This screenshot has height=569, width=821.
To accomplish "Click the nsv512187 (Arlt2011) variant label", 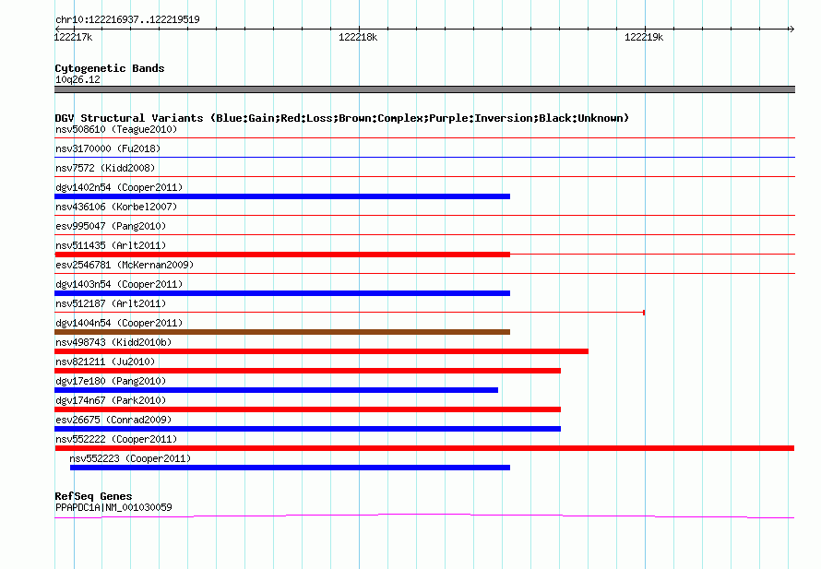I will click(x=111, y=303).
